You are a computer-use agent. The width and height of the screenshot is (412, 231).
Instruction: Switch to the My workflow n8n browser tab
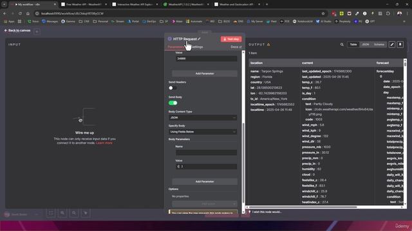(32, 4)
